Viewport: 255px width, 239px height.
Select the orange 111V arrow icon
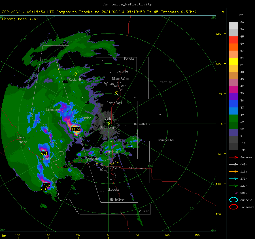pyautogui.click(x=233, y=171)
